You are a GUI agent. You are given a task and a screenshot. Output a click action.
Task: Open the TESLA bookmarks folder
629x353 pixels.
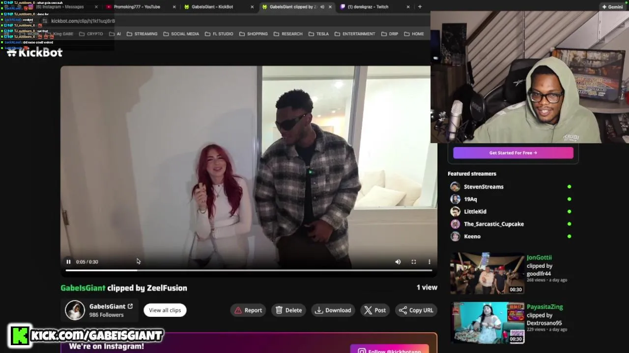click(318, 34)
